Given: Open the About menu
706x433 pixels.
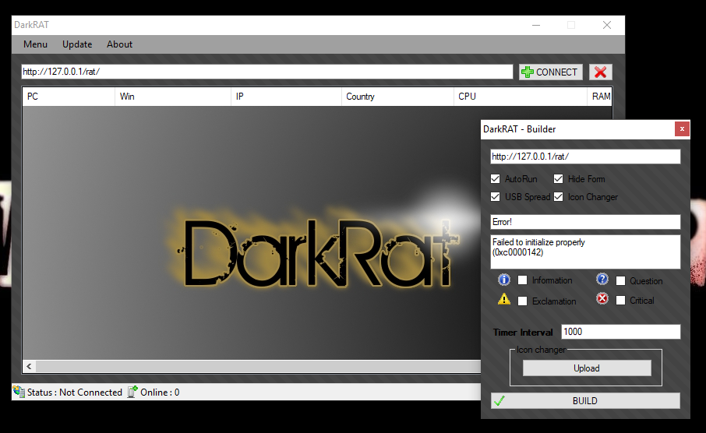Looking at the screenshot, I should (x=119, y=44).
